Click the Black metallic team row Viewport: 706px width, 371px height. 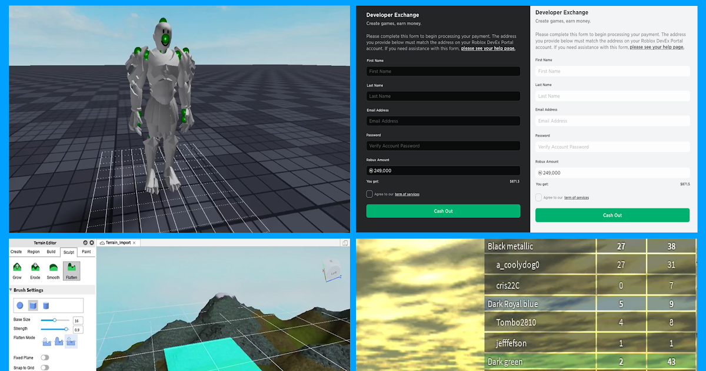(x=591, y=247)
